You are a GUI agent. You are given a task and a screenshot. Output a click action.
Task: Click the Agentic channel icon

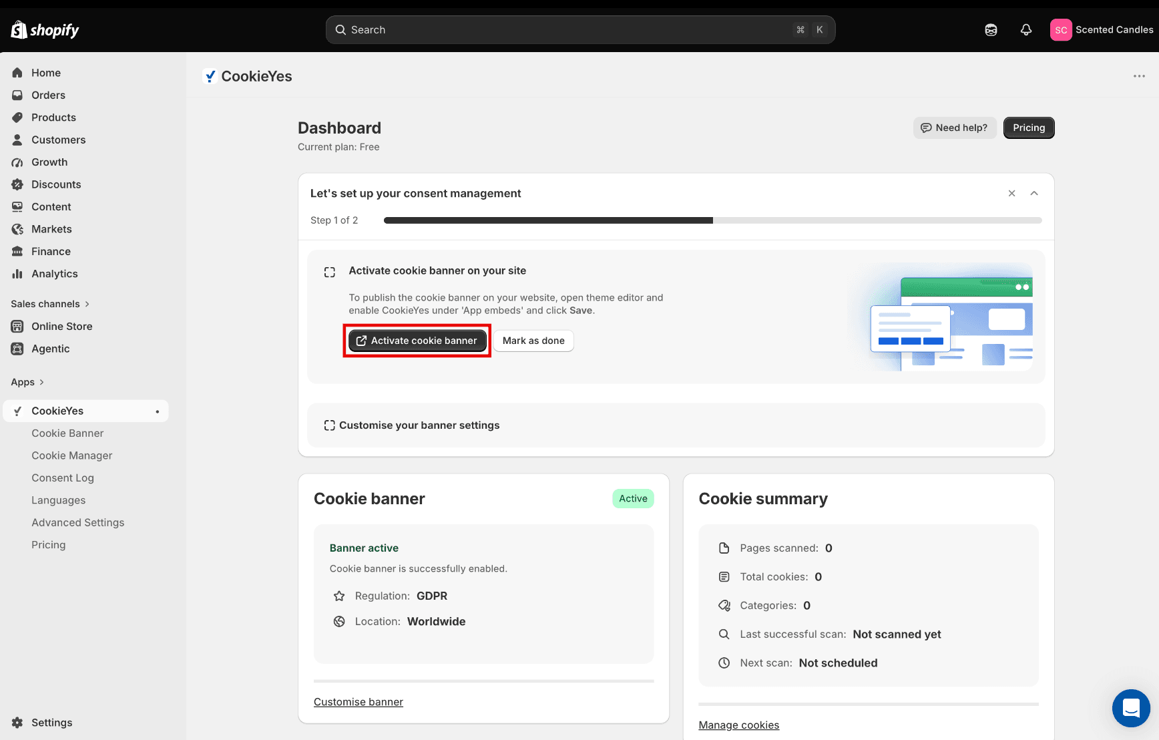click(17, 349)
